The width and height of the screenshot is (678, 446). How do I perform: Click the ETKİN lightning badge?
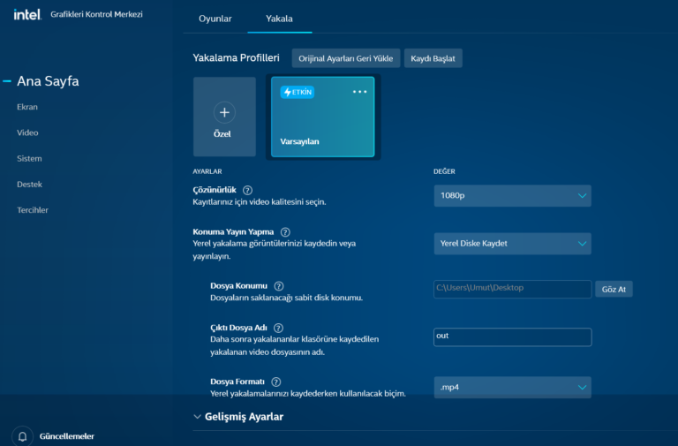[297, 92]
